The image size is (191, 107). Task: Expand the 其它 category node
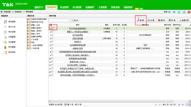tap(28, 42)
